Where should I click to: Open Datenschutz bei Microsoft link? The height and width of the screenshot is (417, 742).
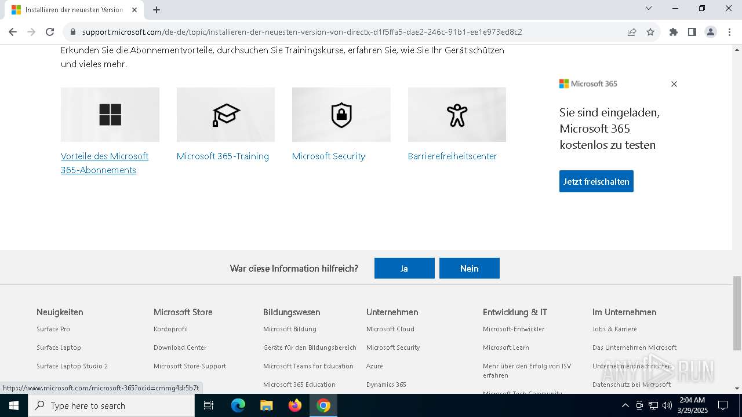631,385
